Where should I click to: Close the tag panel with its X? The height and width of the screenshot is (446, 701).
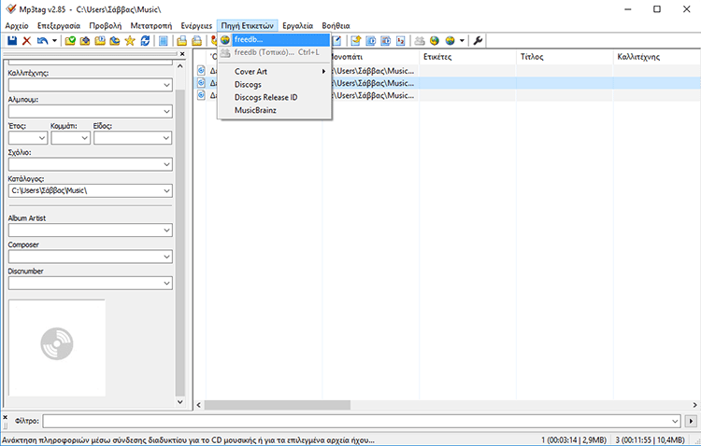point(182,54)
